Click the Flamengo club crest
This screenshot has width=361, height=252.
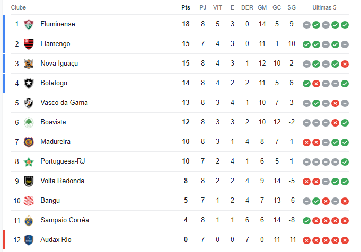coord(29,44)
